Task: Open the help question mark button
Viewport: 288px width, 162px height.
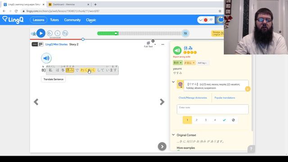Action: pos(251,148)
